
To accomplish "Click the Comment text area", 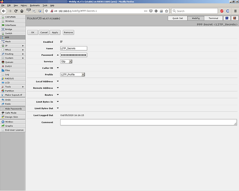I will tap(148, 122).
